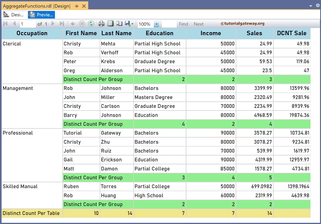The image size is (321, 224).
Task: Select the Preview tab
Action: pyautogui.click(x=41, y=14)
